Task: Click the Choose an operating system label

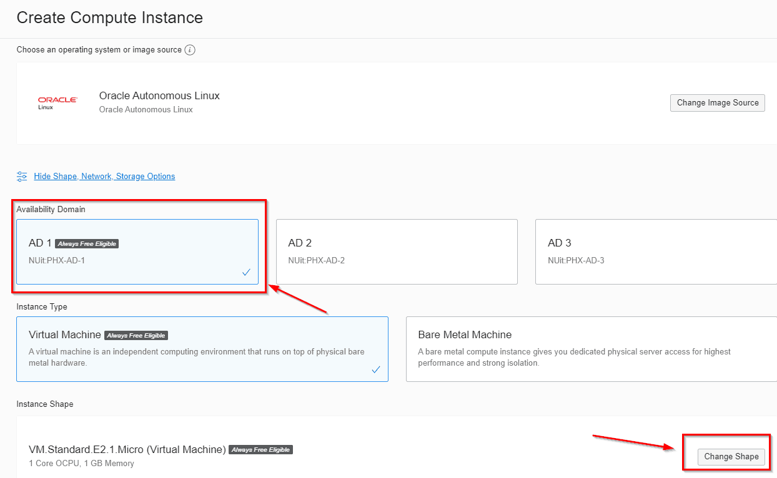Action: pyautogui.click(x=99, y=50)
